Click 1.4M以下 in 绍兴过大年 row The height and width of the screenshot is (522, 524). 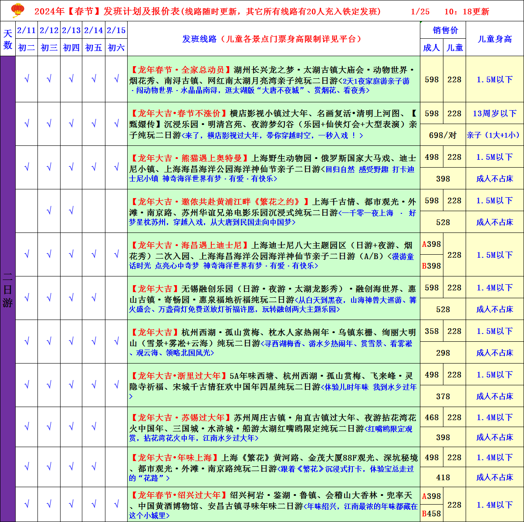(495, 505)
